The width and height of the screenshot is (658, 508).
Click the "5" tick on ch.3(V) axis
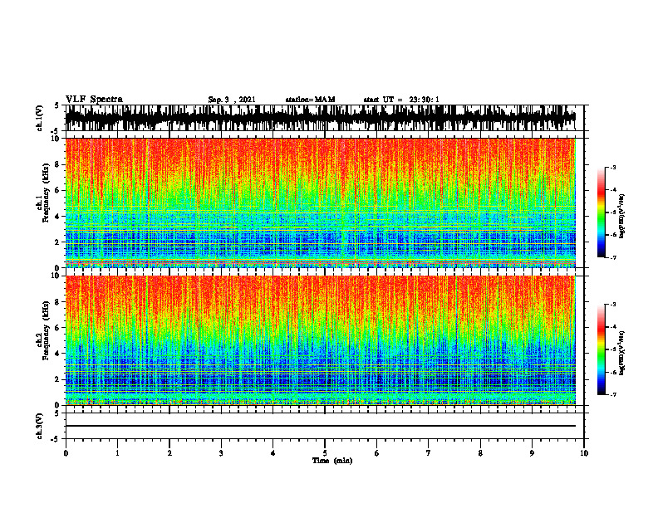point(56,413)
